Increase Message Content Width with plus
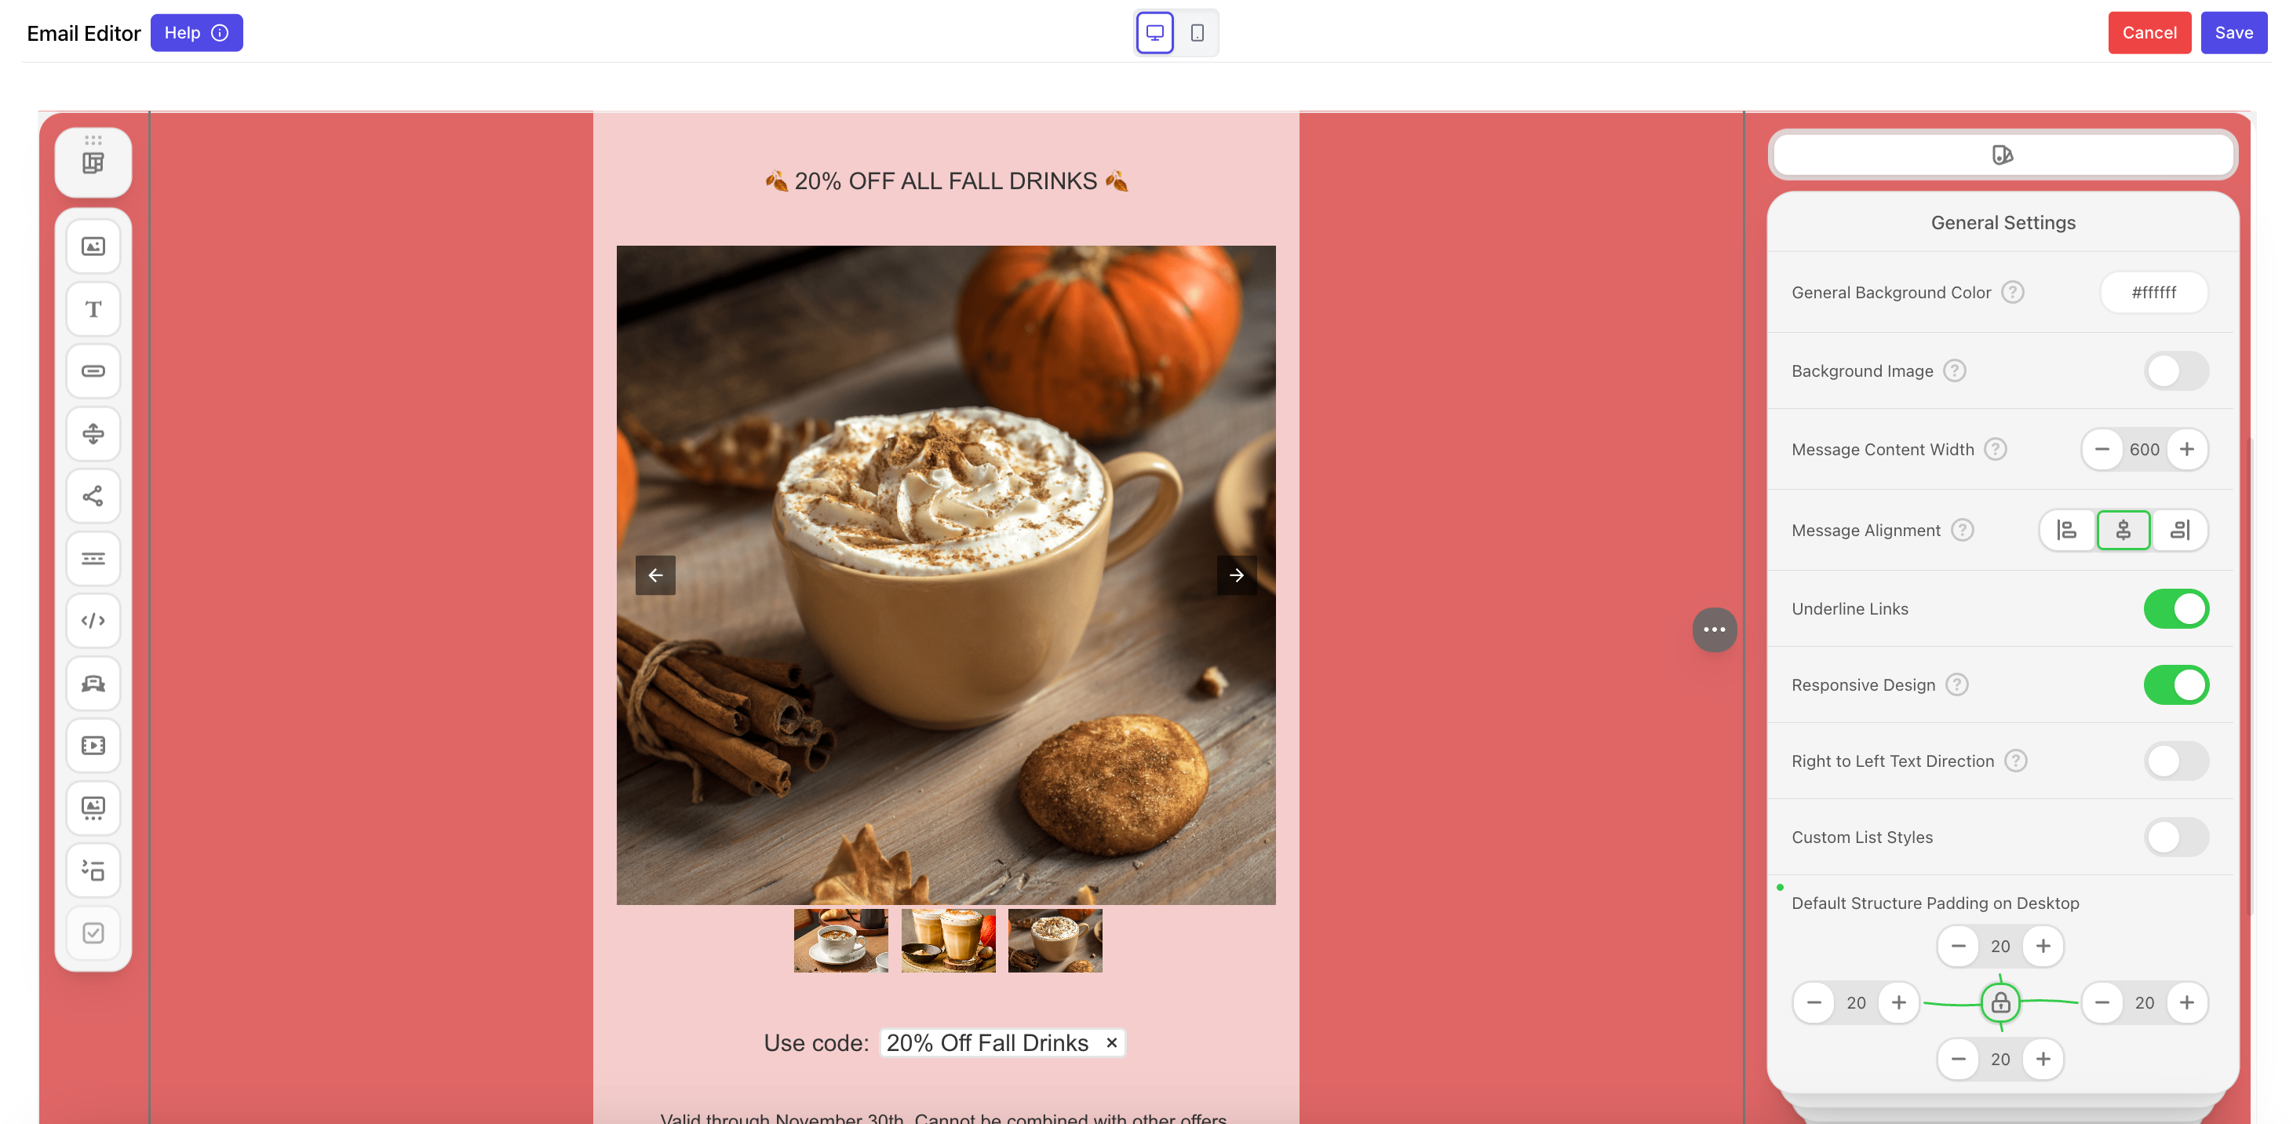The width and height of the screenshot is (2293, 1124). point(2186,450)
